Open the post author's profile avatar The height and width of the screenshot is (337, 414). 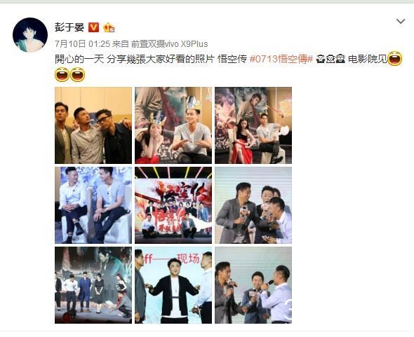click(30, 35)
